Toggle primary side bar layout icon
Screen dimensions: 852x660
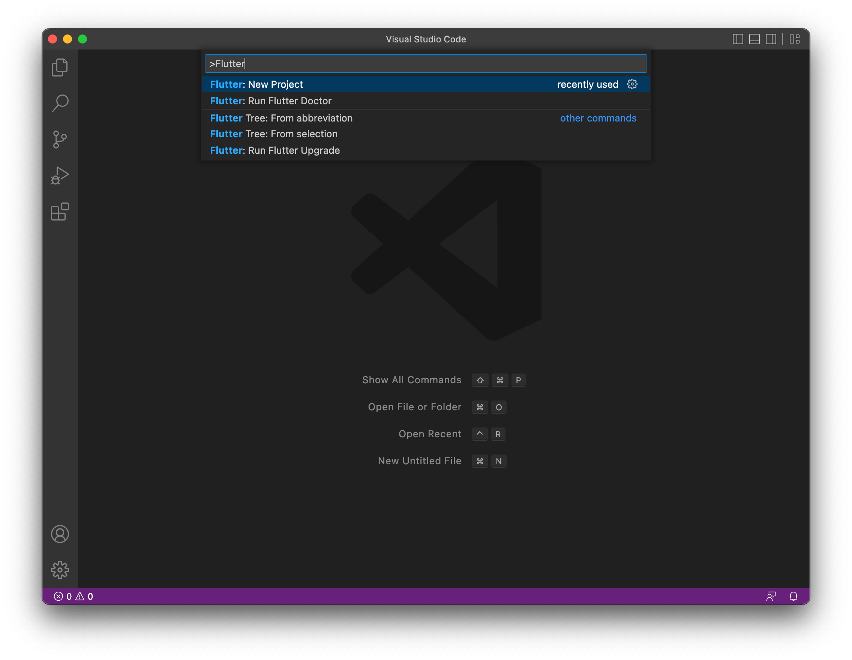point(737,39)
